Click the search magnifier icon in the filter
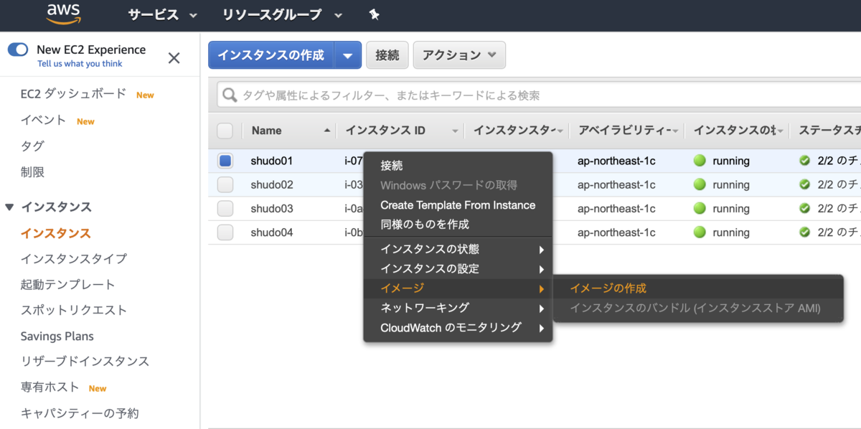The height and width of the screenshot is (429, 861). (230, 95)
